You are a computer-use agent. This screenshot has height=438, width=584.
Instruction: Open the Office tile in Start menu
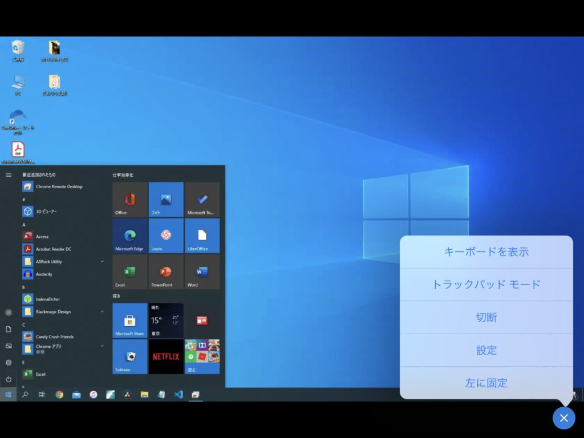click(129, 199)
